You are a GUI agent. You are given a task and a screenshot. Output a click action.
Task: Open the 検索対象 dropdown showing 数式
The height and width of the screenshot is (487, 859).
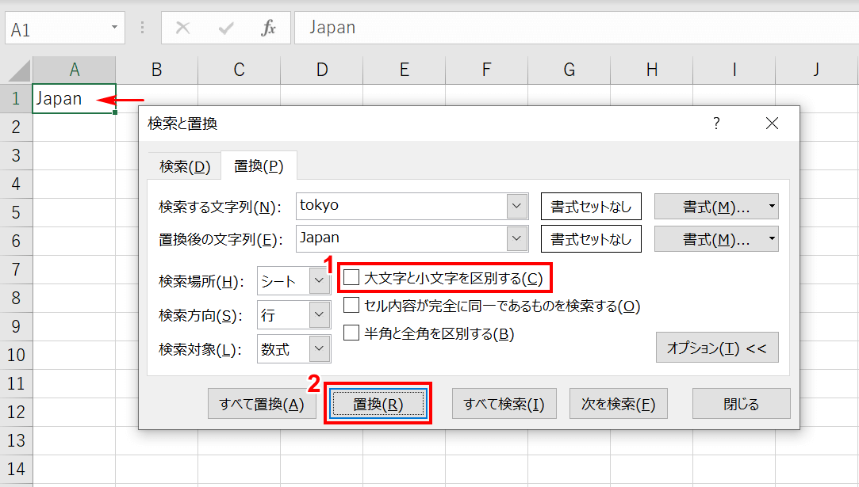coord(320,348)
